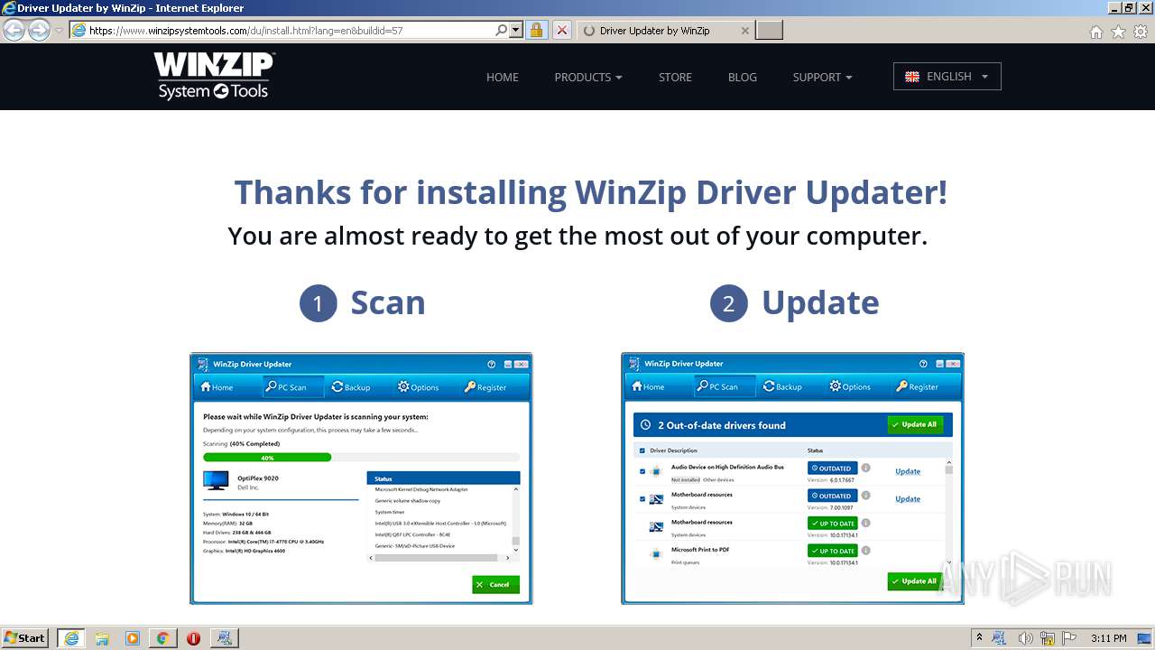Click info icon next to Audio Device OUTDATED badge
The height and width of the screenshot is (650, 1155).
pyautogui.click(x=865, y=468)
